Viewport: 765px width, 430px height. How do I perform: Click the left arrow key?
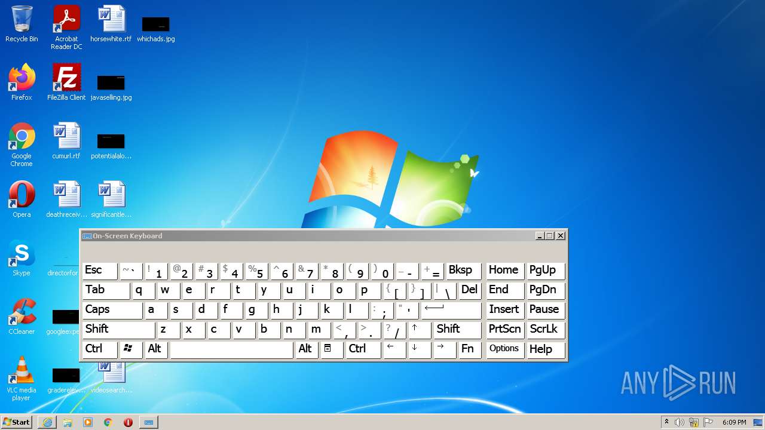click(394, 349)
